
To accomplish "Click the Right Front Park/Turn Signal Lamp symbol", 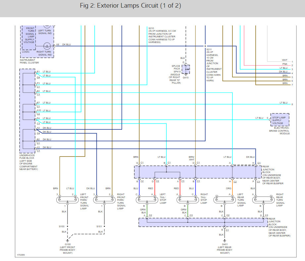I will (104, 200).
